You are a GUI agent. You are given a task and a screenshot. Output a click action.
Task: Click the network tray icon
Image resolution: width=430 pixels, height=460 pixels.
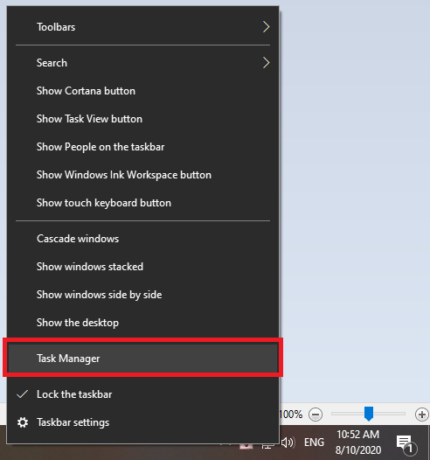click(268, 446)
